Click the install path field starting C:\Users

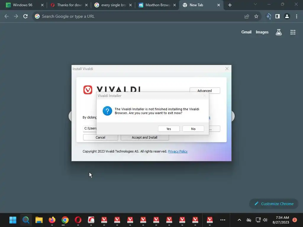[90, 128]
